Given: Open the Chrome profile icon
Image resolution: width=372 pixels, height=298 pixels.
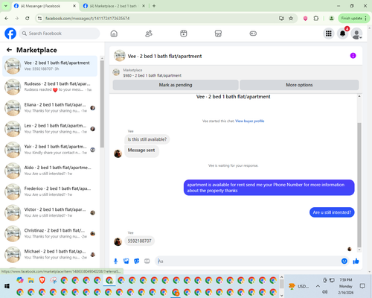Looking at the screenshot, I should (x=331, y=19).
